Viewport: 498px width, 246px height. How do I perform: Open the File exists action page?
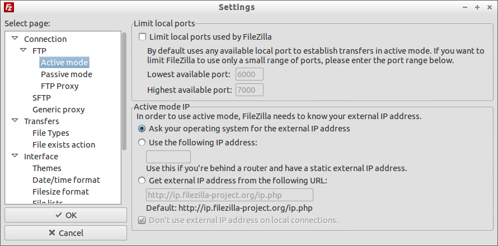click(x=64, y=145)
